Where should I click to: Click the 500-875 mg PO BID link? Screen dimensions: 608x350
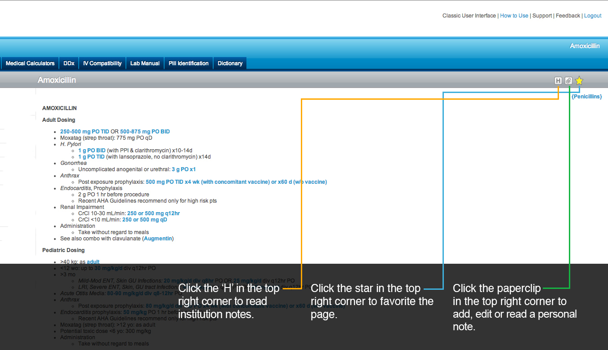pyautogui.click(x=145, y=132)
